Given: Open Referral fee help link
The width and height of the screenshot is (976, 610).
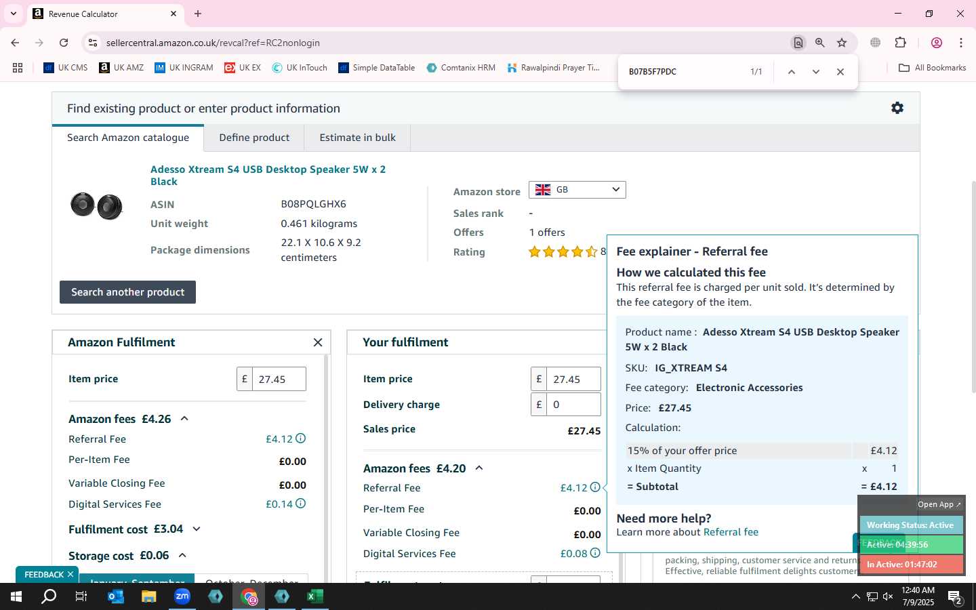Looking at the screenshot, I should click(731, 532).
